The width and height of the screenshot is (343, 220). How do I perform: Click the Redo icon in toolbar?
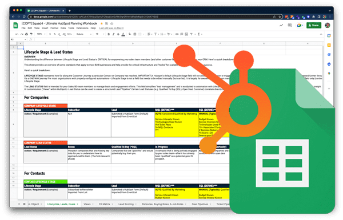coord(22,34)
